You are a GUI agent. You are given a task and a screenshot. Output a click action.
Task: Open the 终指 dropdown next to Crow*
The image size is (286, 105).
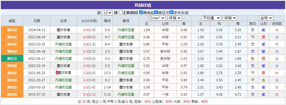(x=175, y=18)
